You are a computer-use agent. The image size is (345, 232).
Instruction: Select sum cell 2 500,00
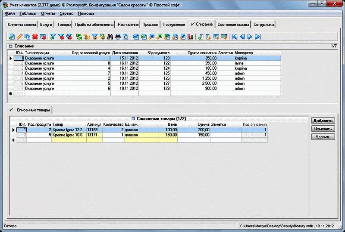194,84
